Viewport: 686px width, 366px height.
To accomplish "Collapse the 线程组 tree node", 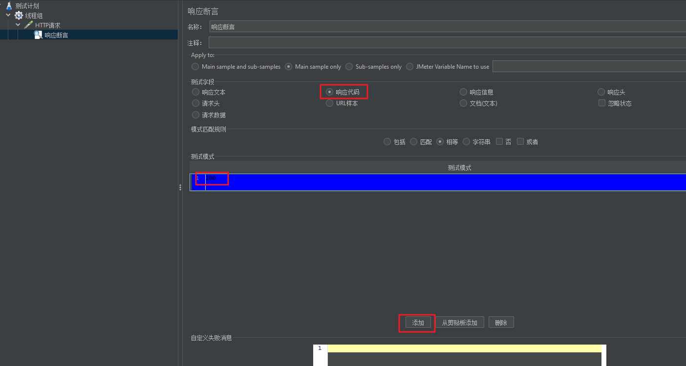I will (8, 16).
